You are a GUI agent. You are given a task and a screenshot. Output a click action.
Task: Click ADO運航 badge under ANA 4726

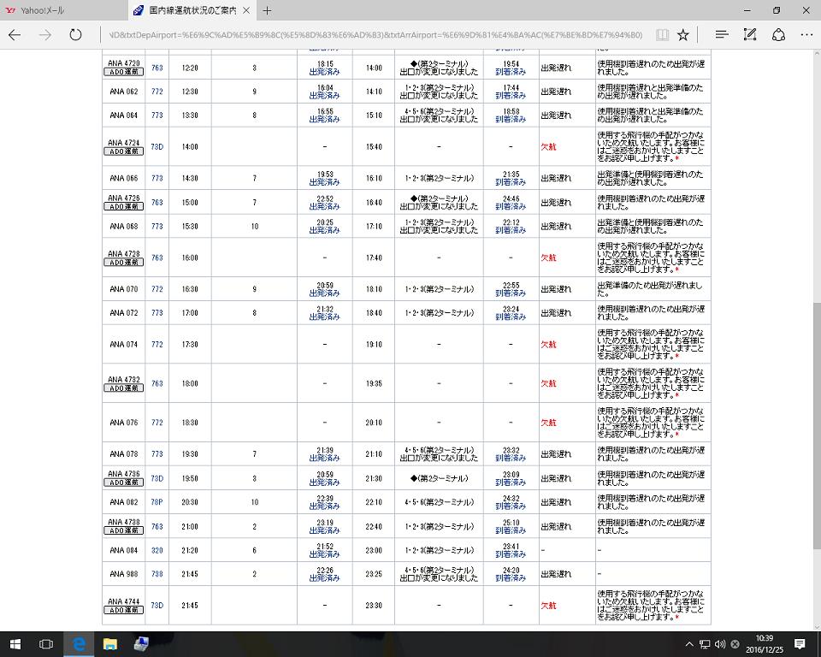point(123,206)
